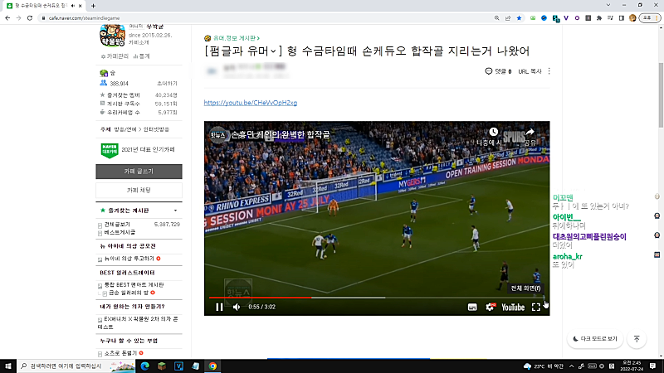Open Windows notification center icon
This screenshot has height=373, width=664.
[652, 366]
